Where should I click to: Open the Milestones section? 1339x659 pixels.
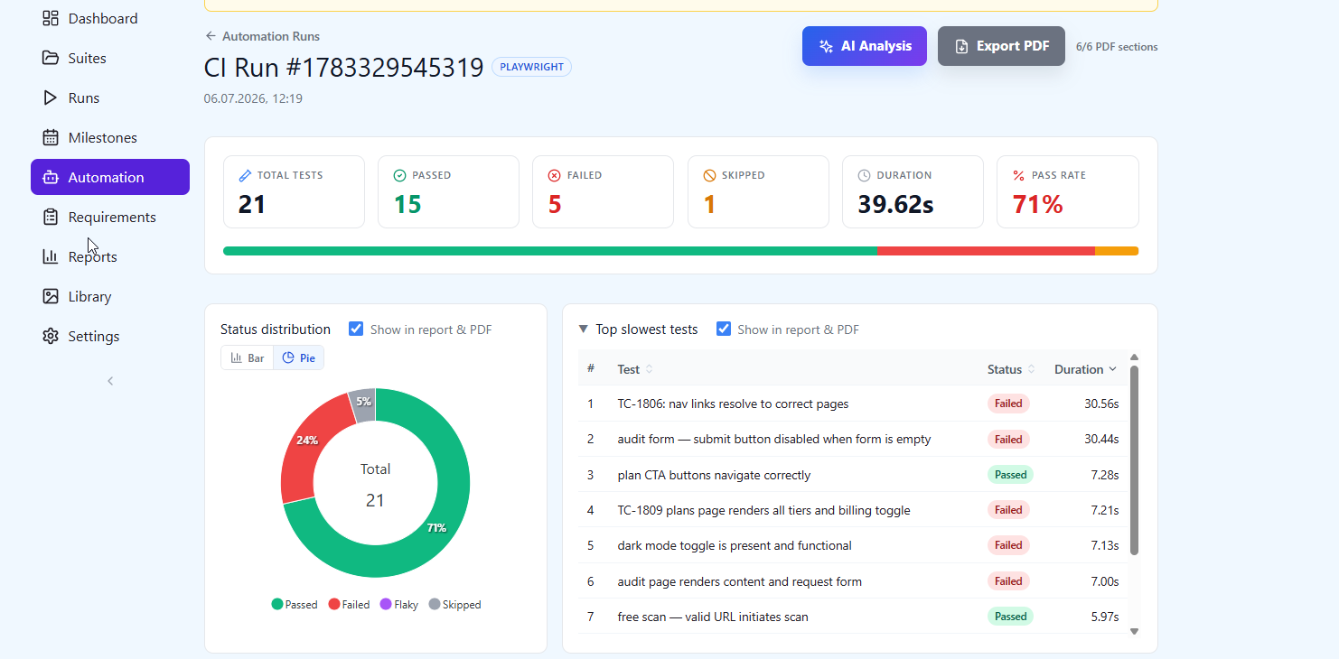[110, 137]
